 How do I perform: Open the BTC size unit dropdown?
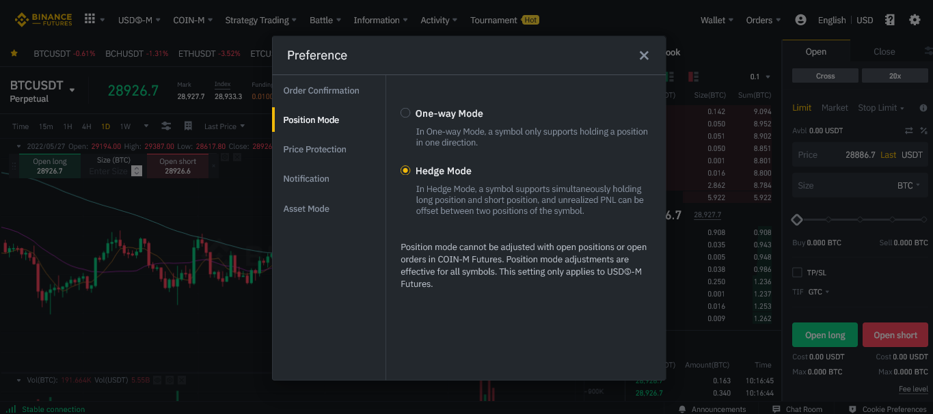(x=908, y=186)
